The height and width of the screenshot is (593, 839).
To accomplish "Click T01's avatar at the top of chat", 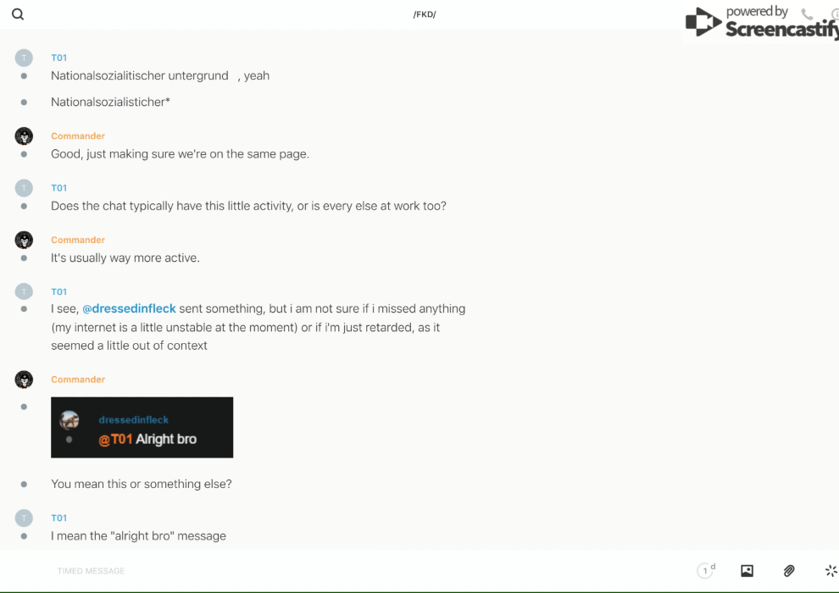I will [x=24, y=58].
